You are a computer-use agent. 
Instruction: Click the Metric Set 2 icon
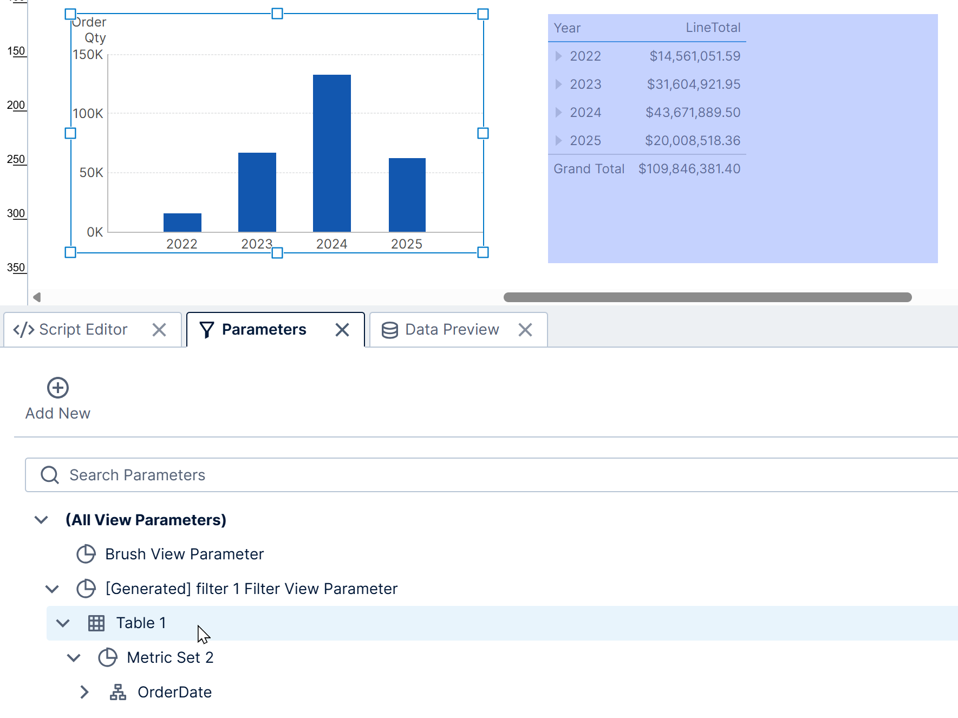(x=107, y=657)
